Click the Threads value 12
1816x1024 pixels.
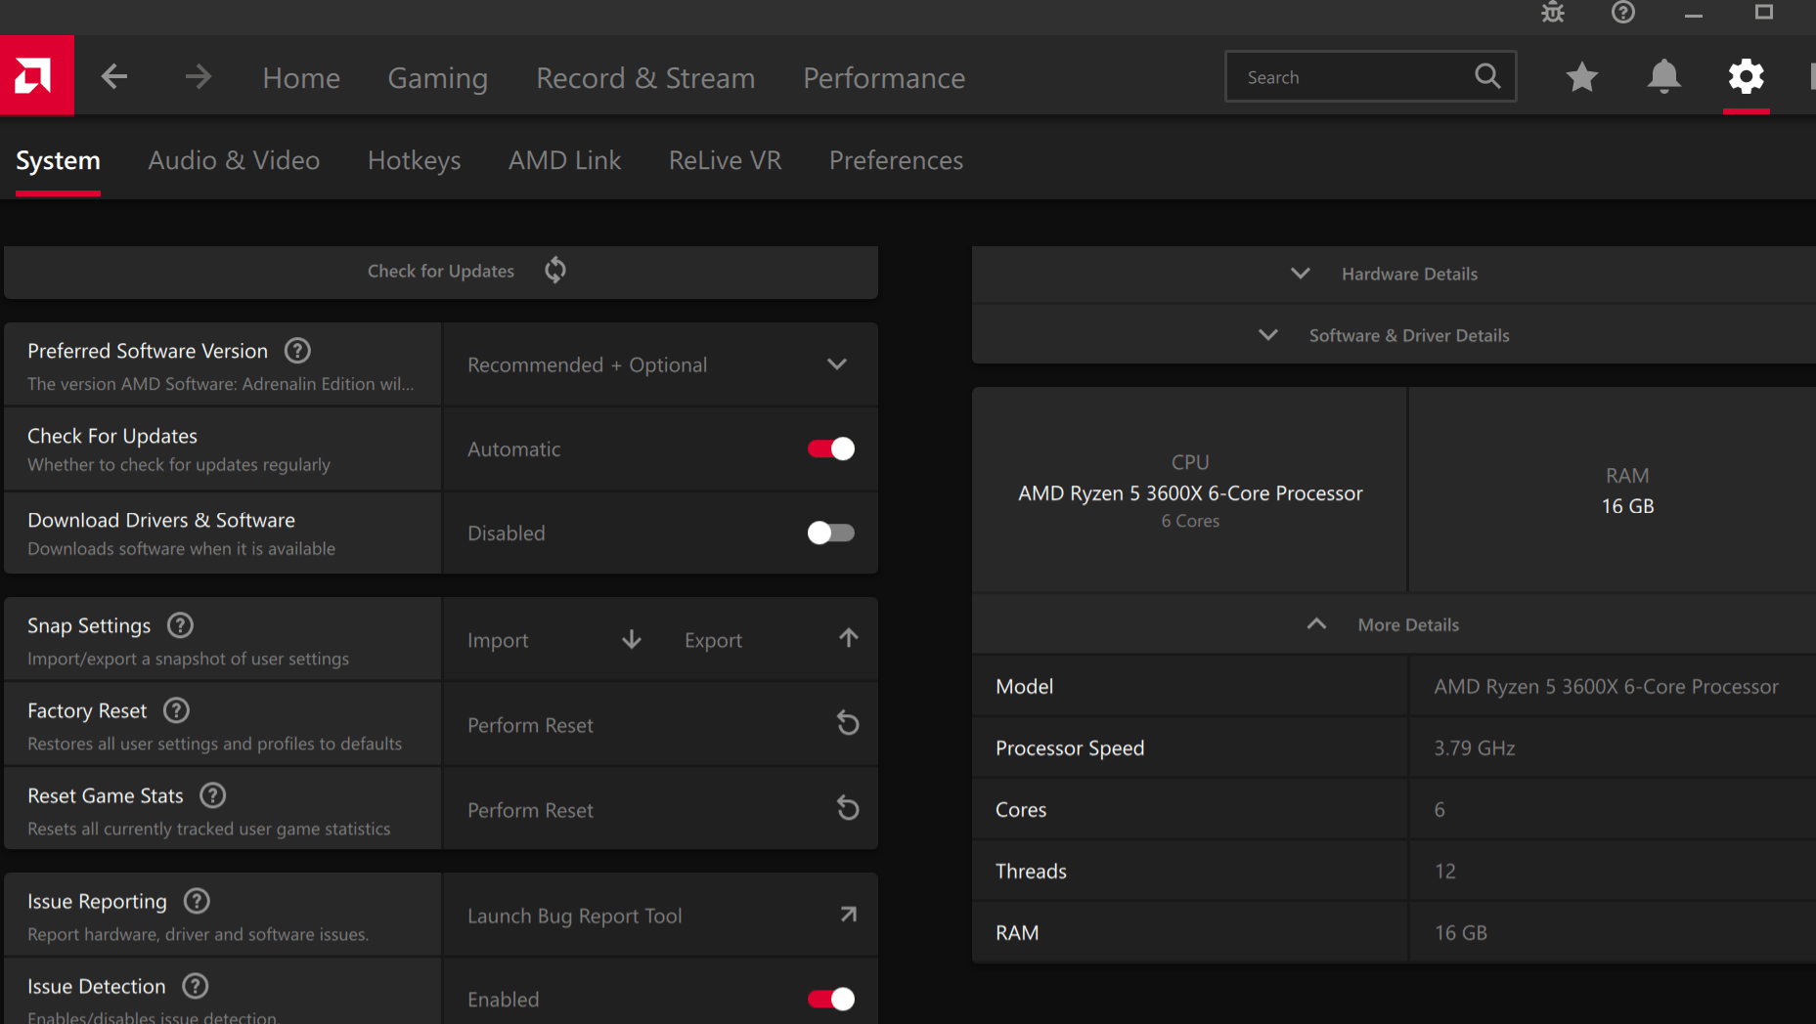coord(1444,872)
